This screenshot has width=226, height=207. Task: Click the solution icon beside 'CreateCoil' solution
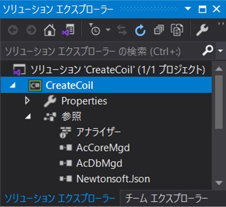(19, 69)
